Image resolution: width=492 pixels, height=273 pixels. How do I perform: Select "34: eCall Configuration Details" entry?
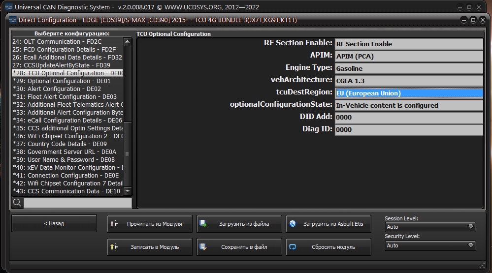coord(67,121)
